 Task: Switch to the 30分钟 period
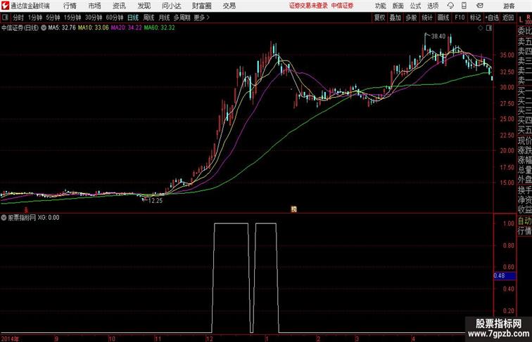[94, 18]
